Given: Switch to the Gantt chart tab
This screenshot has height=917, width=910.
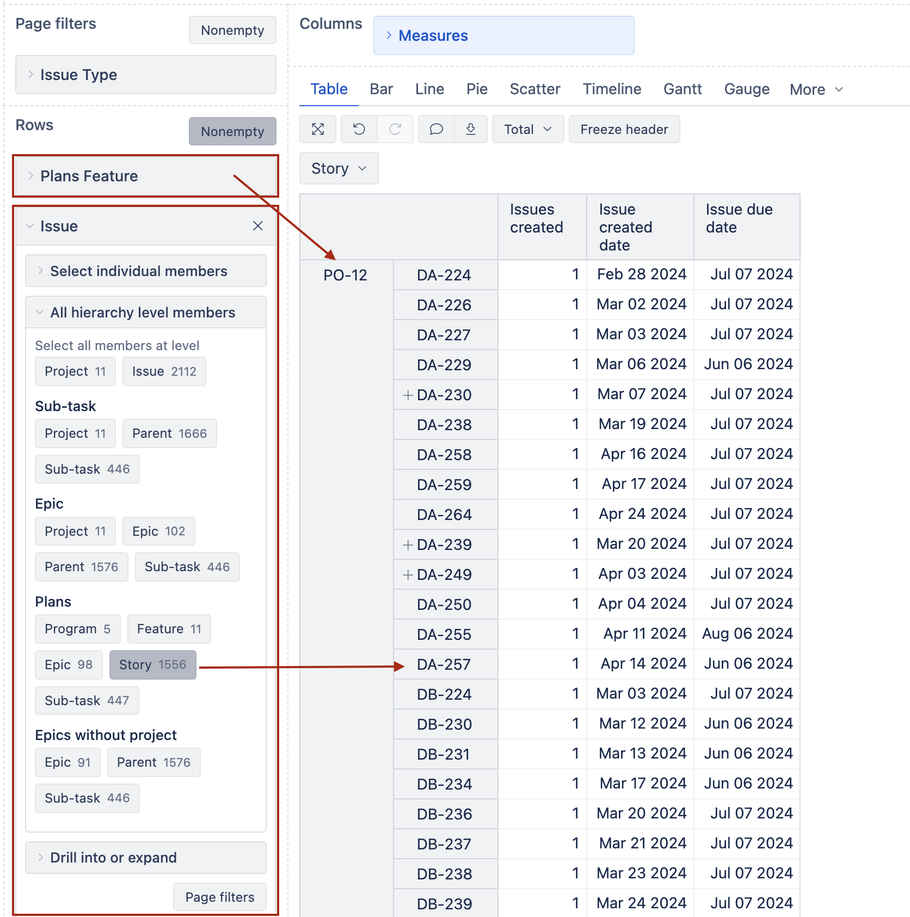Looking at the screenshot, I should pos(682,89).
